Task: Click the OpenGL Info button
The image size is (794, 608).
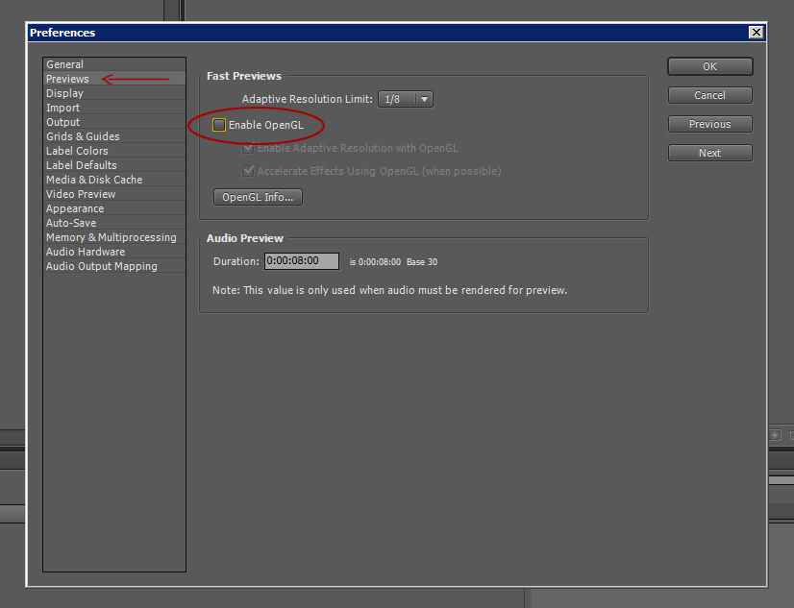Action: (258, 197)
